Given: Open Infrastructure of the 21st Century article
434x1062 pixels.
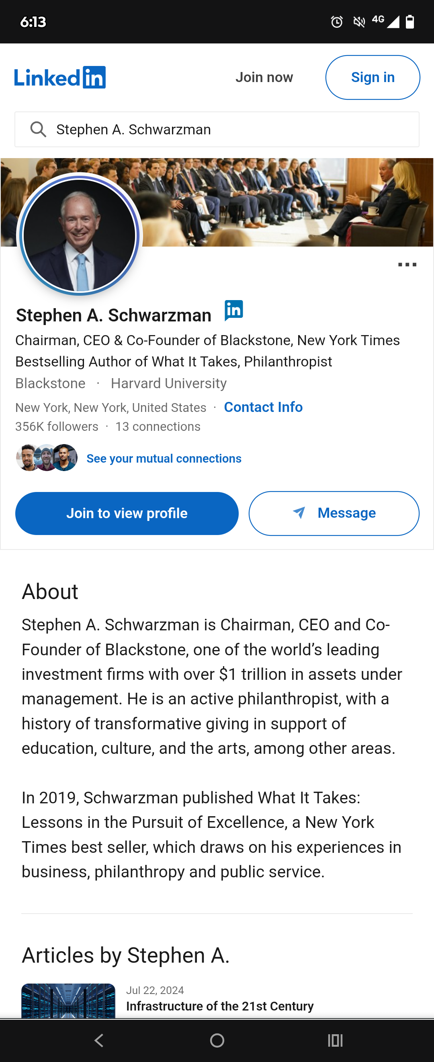Looking at the screenshot, I should pyautogui.click(x=220, y=1006).
